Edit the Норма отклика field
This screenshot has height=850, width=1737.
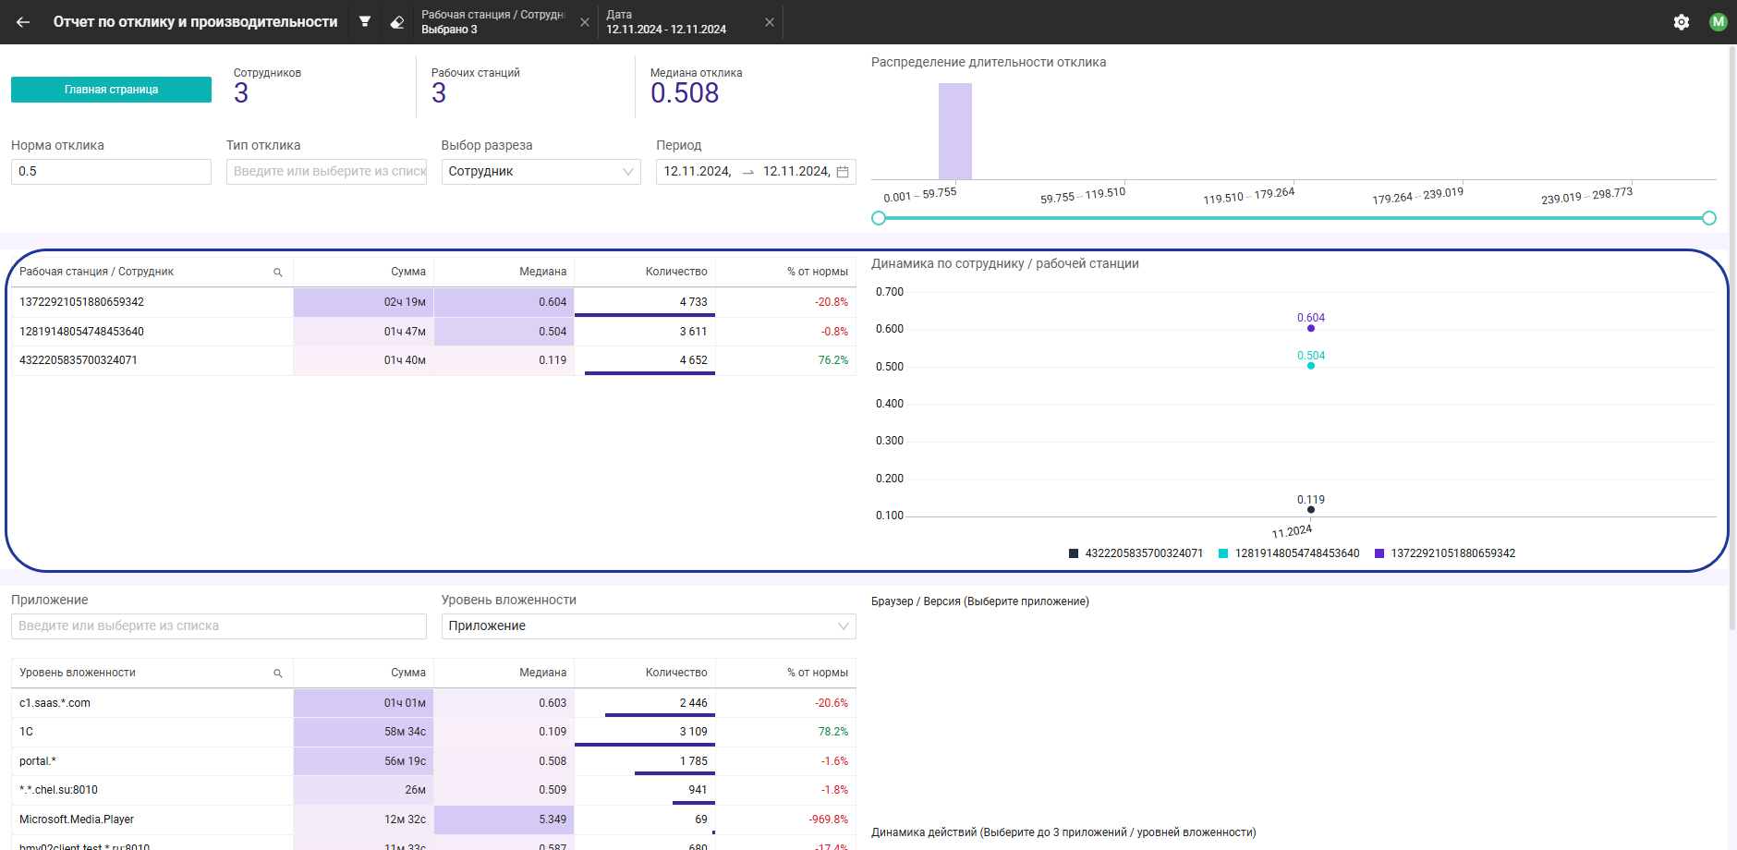(x=111, y=172)
